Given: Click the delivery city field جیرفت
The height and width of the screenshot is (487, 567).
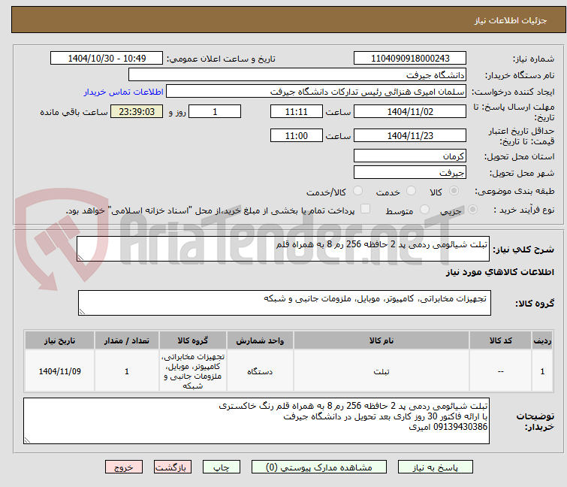Looking at the screenshot, I should click(410, 173).
